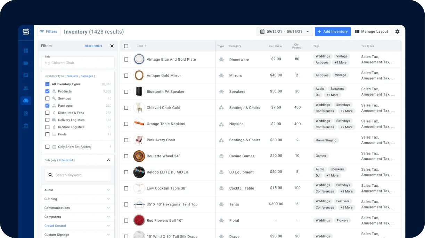The width and height of the screenshot is (425, 238).
Task: Select the venue/bank icon at sidebar bottom
Action: coord(26,125)
